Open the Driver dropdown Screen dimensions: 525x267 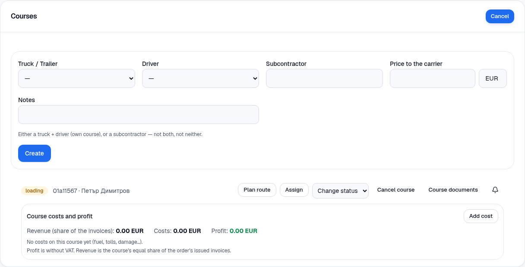pyautogui.click(x=200, y=78)
